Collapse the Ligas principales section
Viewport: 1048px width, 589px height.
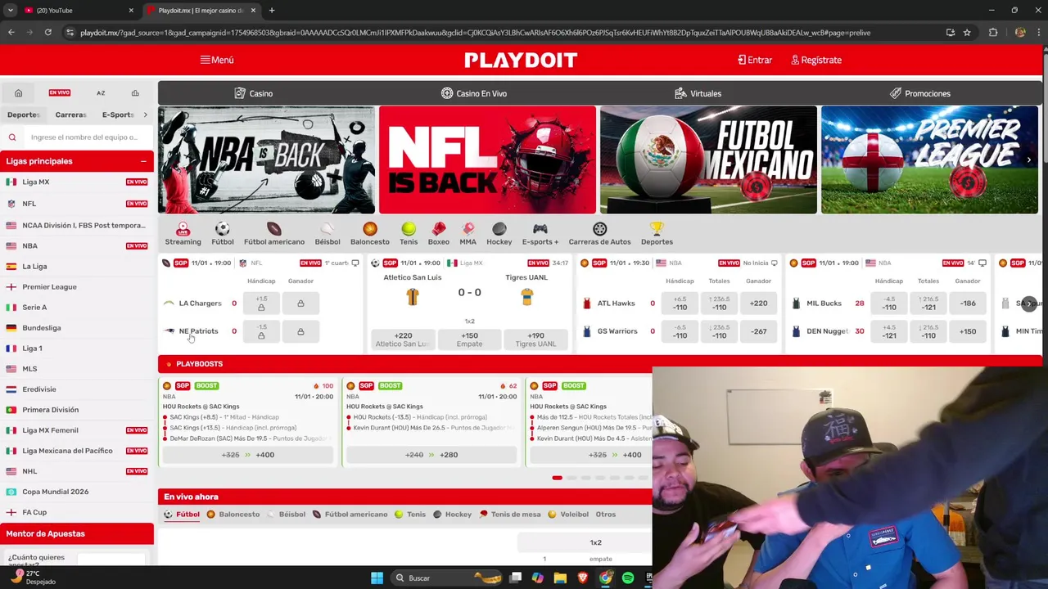coord(143,161)
